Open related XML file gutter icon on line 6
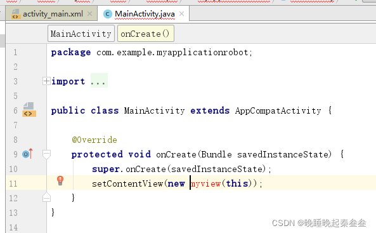376x233 pixels. (x=29, y=110)
